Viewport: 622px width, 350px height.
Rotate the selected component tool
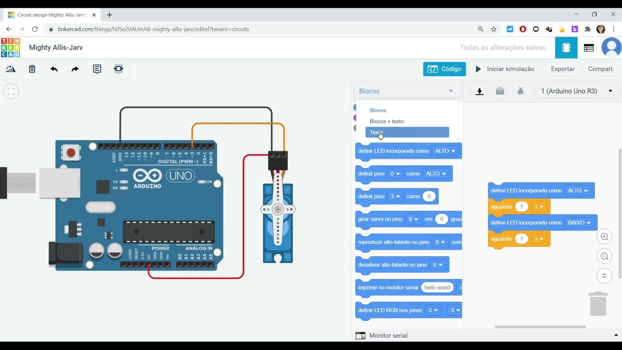coord(11,69)
